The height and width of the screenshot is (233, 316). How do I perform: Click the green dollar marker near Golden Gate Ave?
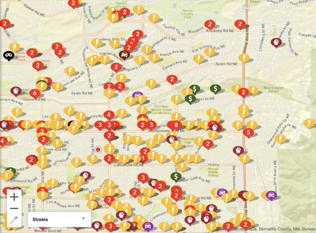(x=176, y=177)
